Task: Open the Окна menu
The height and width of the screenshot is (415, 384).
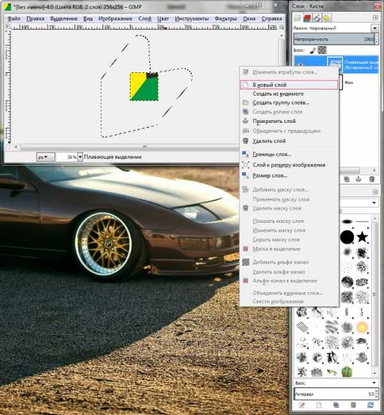Action: click(250, 19)
